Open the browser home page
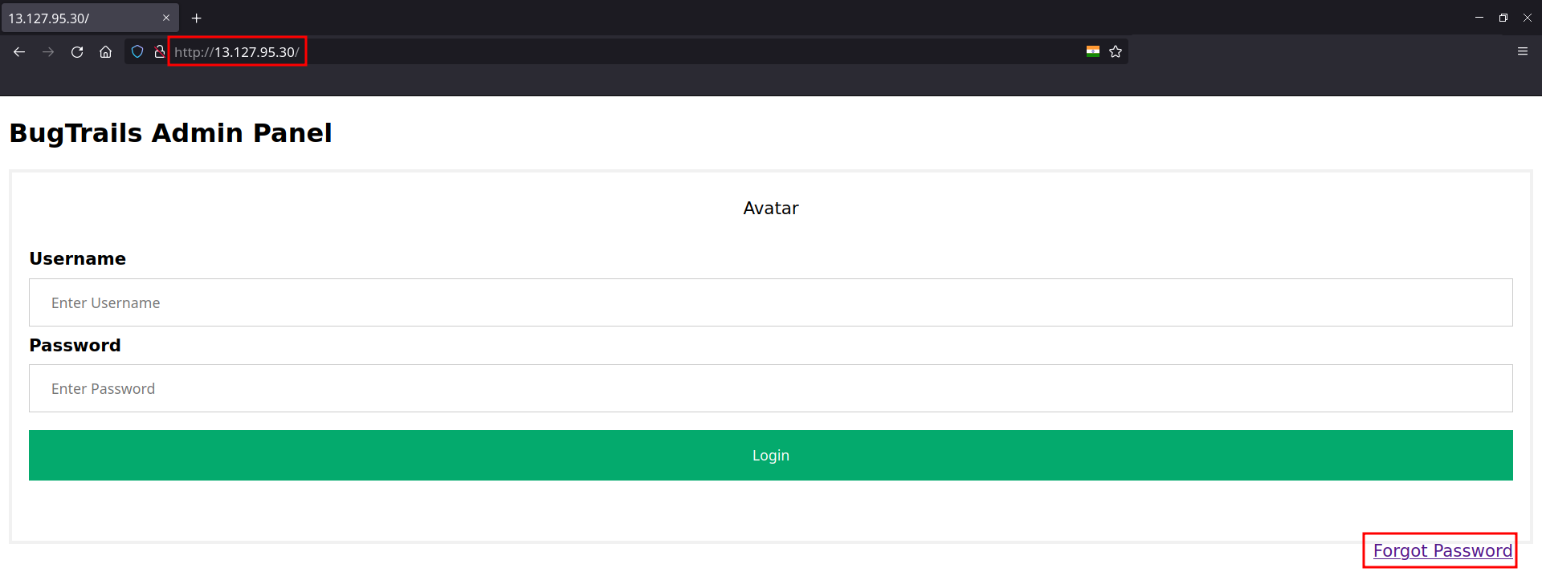Image resolution: width=1542 pixels, height=576 pixels. [x=105, y=52]
